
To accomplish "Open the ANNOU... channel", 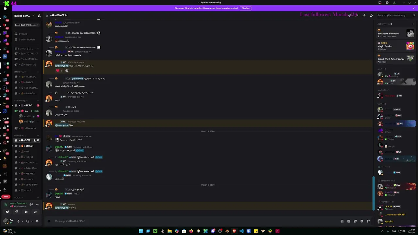I will coord(27,93).
